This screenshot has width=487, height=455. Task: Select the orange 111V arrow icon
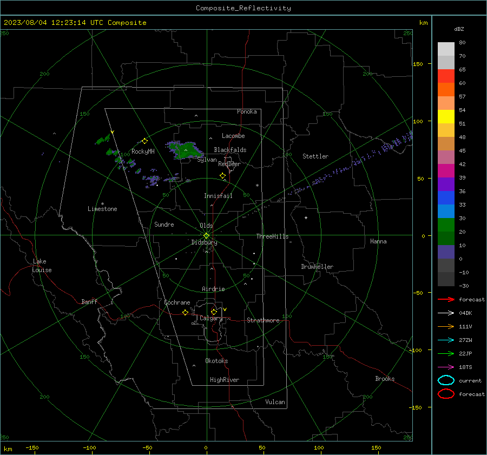point(446,326)
